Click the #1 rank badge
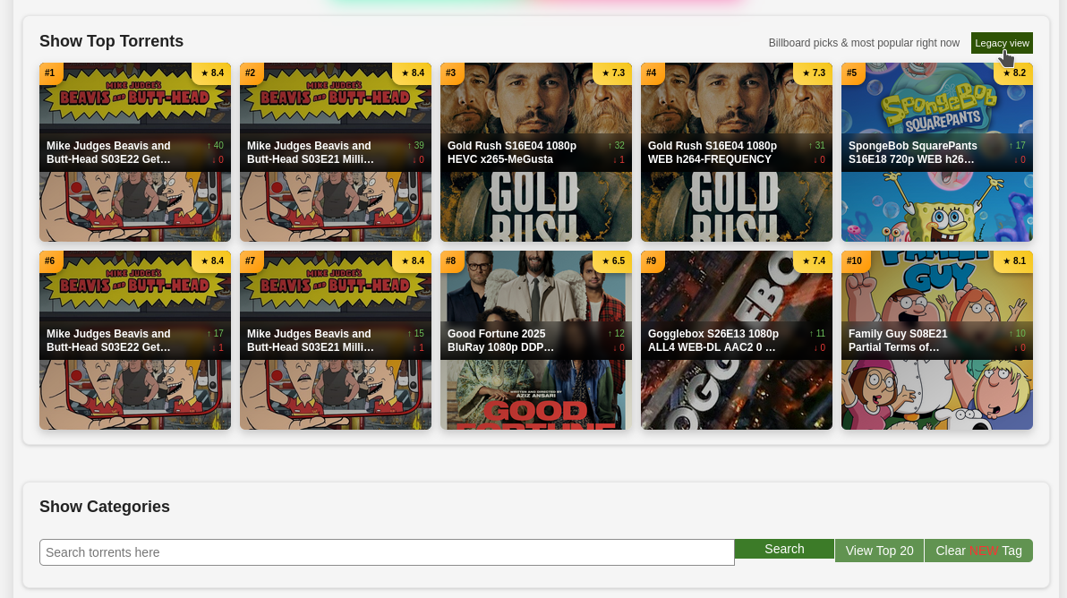 [50, 73]
